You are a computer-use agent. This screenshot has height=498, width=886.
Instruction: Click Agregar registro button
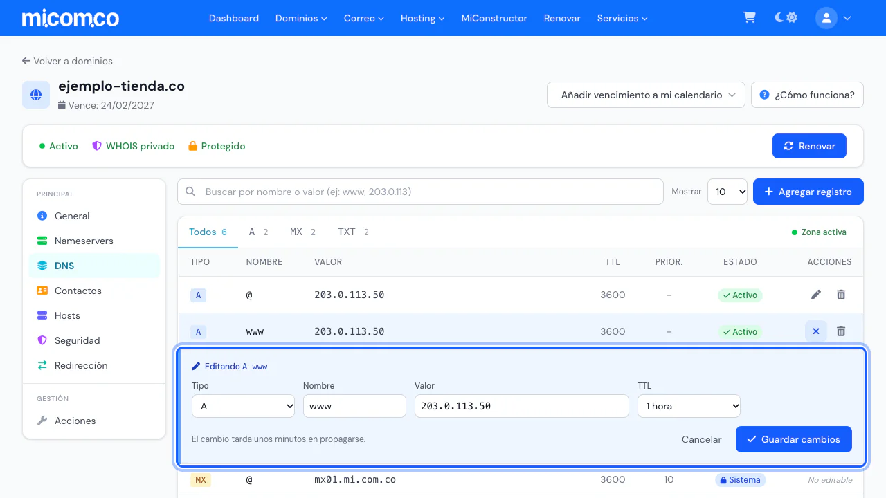pyautogui.click(x=808, y=192)
